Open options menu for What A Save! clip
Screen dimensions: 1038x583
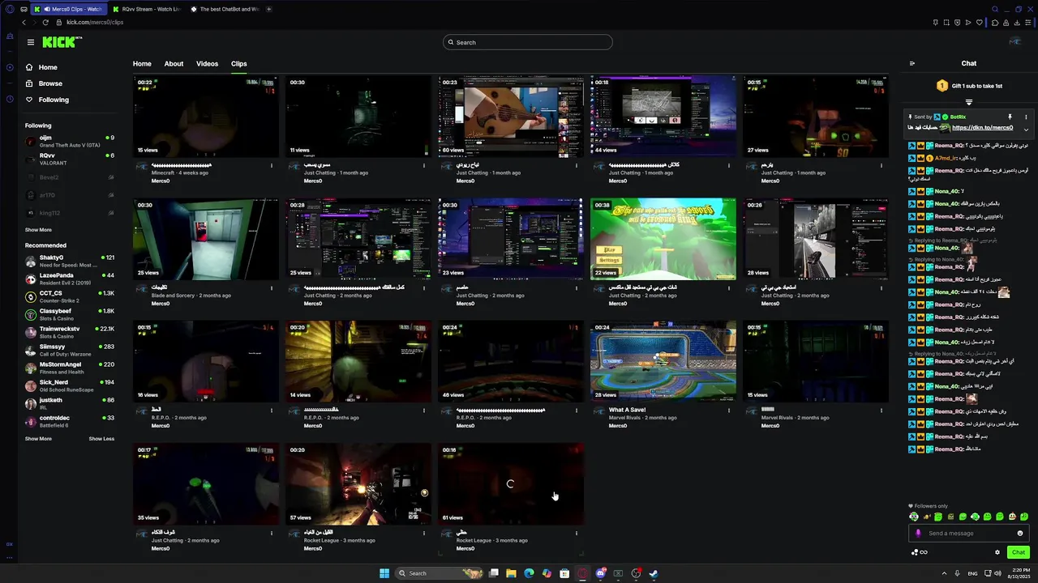(729, 410)
